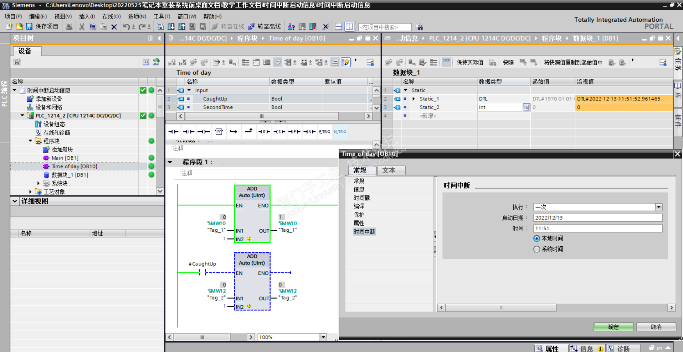Open the 信息 tab at the bottom
Viewport: 683px width, 352px height.
click(x=586, y=348)
